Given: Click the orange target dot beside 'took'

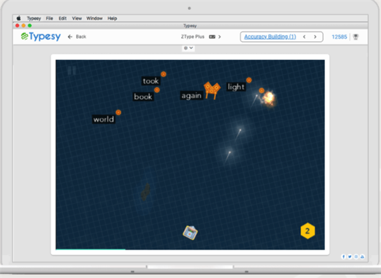Looking at the screenshot, I should click(x=164, y=74).
